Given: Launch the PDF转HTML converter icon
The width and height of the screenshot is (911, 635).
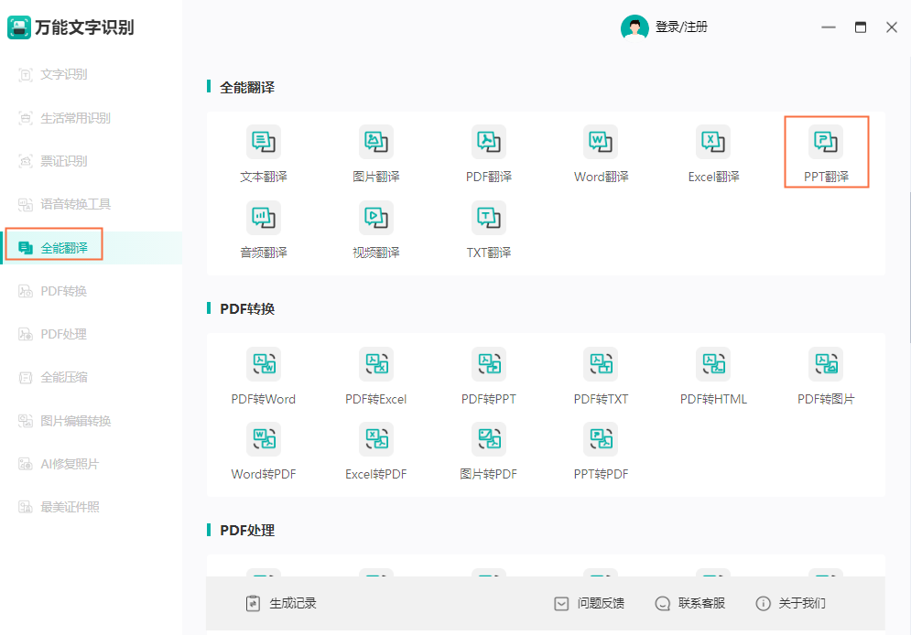Looking at the screenshot, I should [713, 364].
